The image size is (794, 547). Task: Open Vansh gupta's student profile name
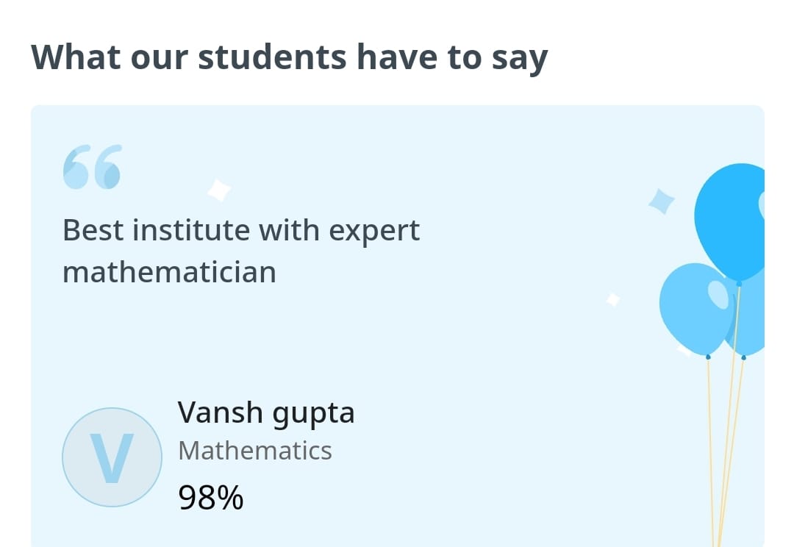266,412
